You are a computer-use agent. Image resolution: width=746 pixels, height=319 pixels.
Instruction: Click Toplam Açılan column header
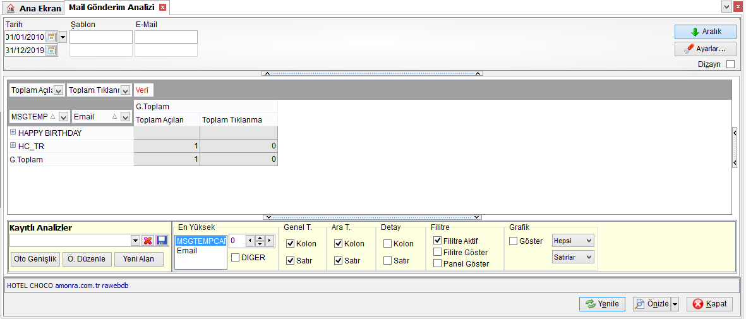(x=167, y=119)
